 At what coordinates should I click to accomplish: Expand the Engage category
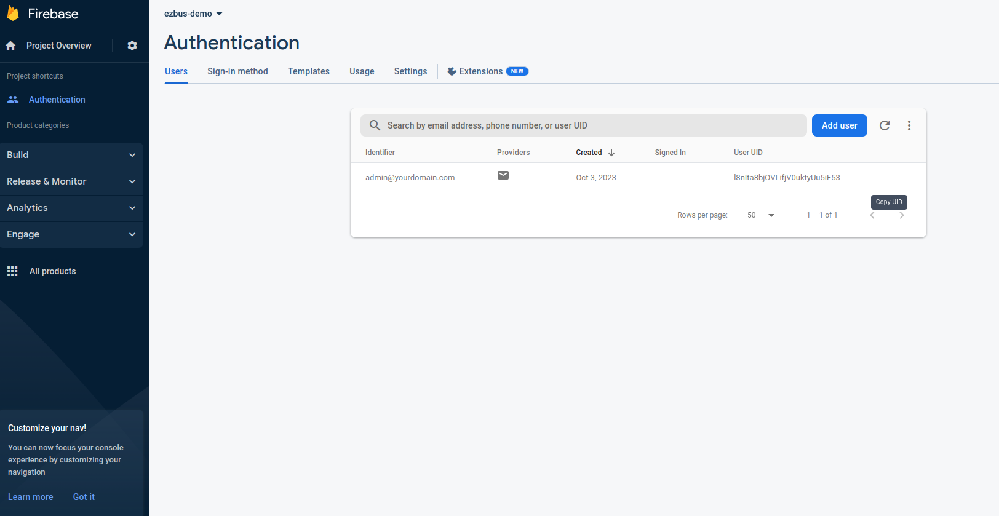point(71,234)
